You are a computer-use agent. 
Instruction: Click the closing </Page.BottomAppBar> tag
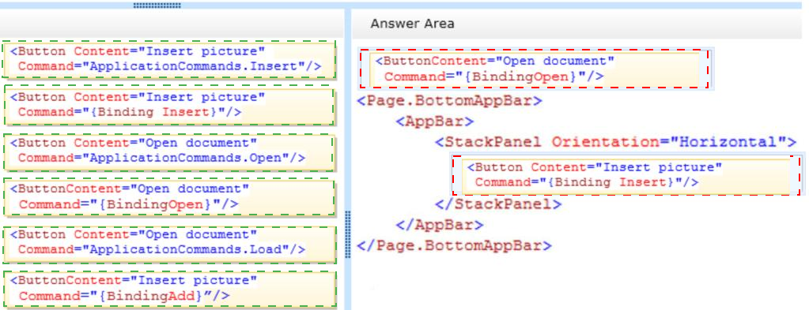(x=454, y=245)
